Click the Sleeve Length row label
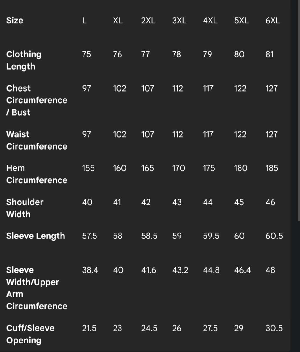The height and width of the screenshot is (352, 300). pos(36,236)
